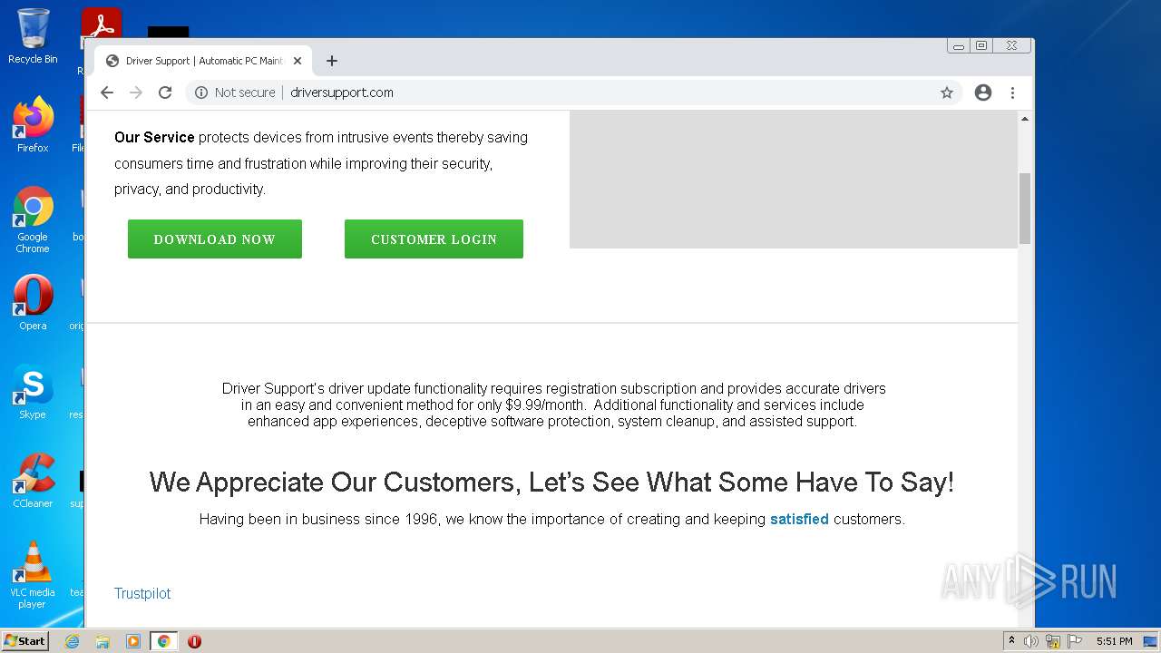The image size is (1161, 653).
Task: Bookmark this page with the star icon
Action: click(x=947, y=93)
